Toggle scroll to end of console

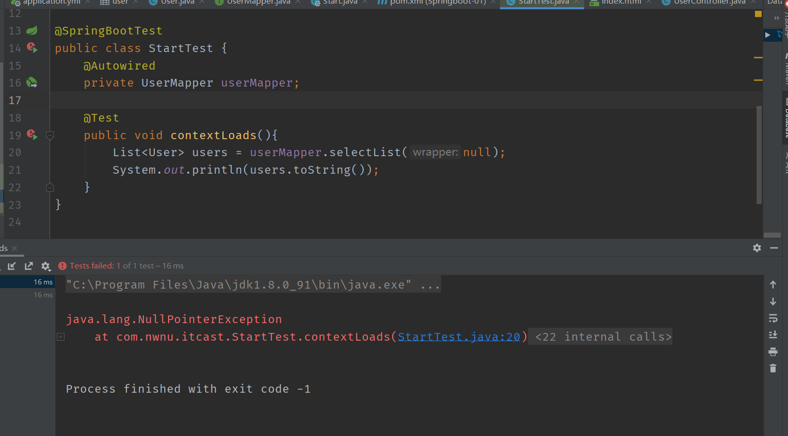[x=773, y=335]
